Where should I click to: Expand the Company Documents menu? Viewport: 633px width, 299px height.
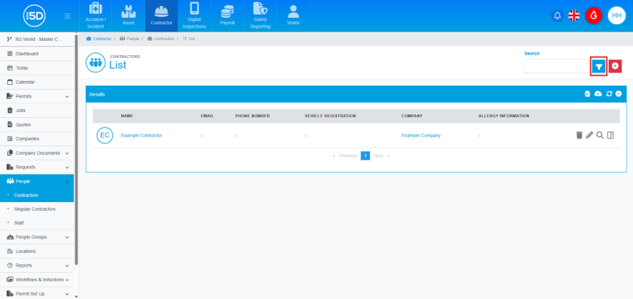36,153
